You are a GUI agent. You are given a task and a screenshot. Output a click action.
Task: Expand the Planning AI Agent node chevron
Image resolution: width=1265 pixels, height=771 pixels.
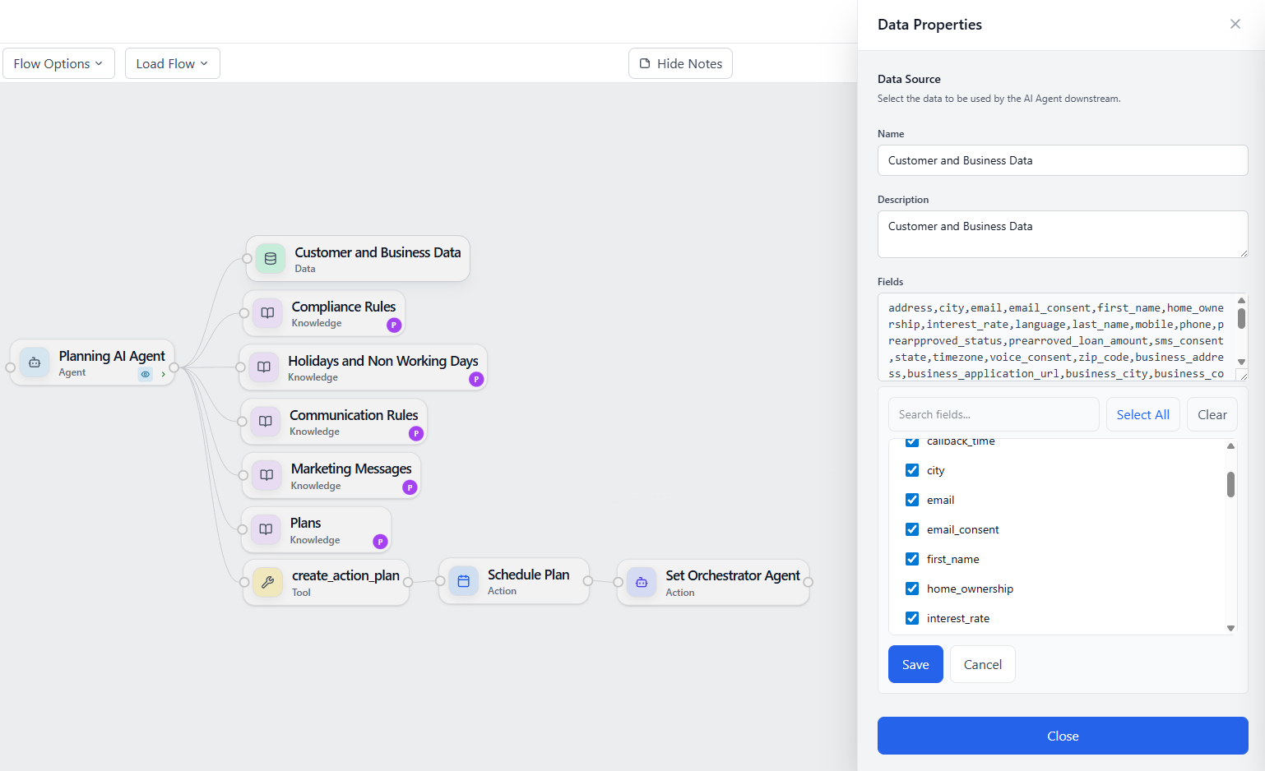tap(164, 374)
